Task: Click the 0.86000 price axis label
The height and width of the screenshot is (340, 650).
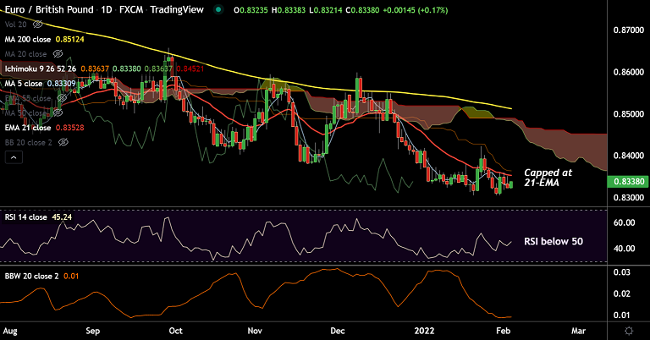Action: 629,72
